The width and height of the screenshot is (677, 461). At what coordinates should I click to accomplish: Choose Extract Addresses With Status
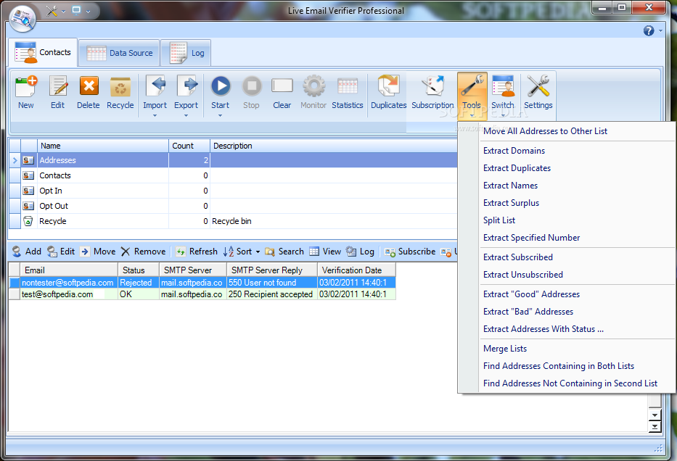pyautogui.click(x=543, y=329)
